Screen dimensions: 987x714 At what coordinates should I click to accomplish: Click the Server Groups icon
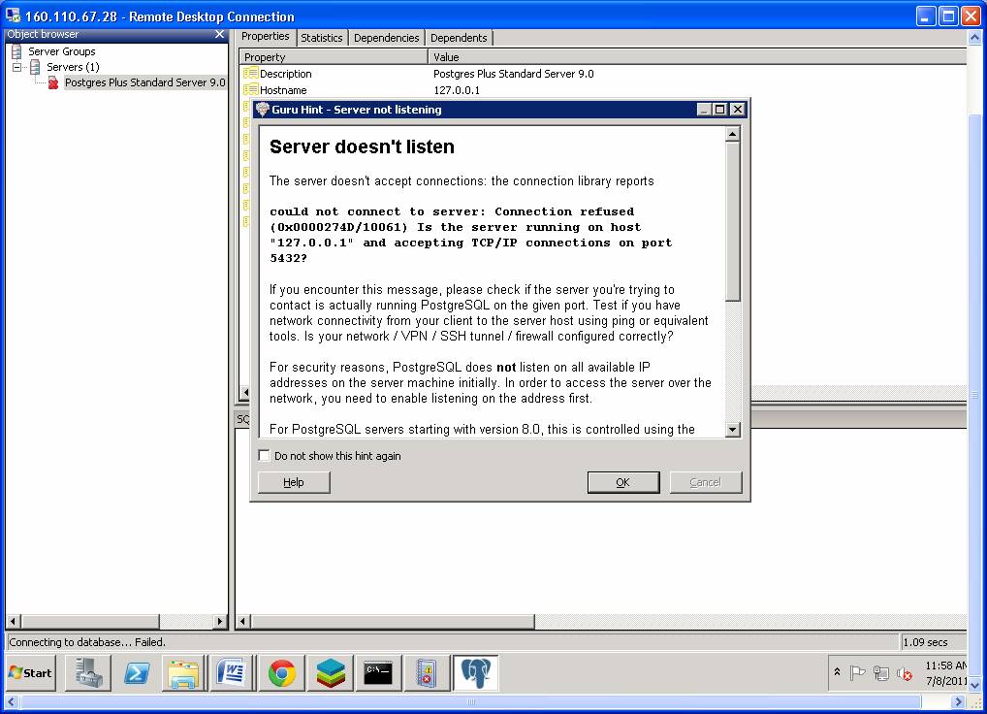16,51
